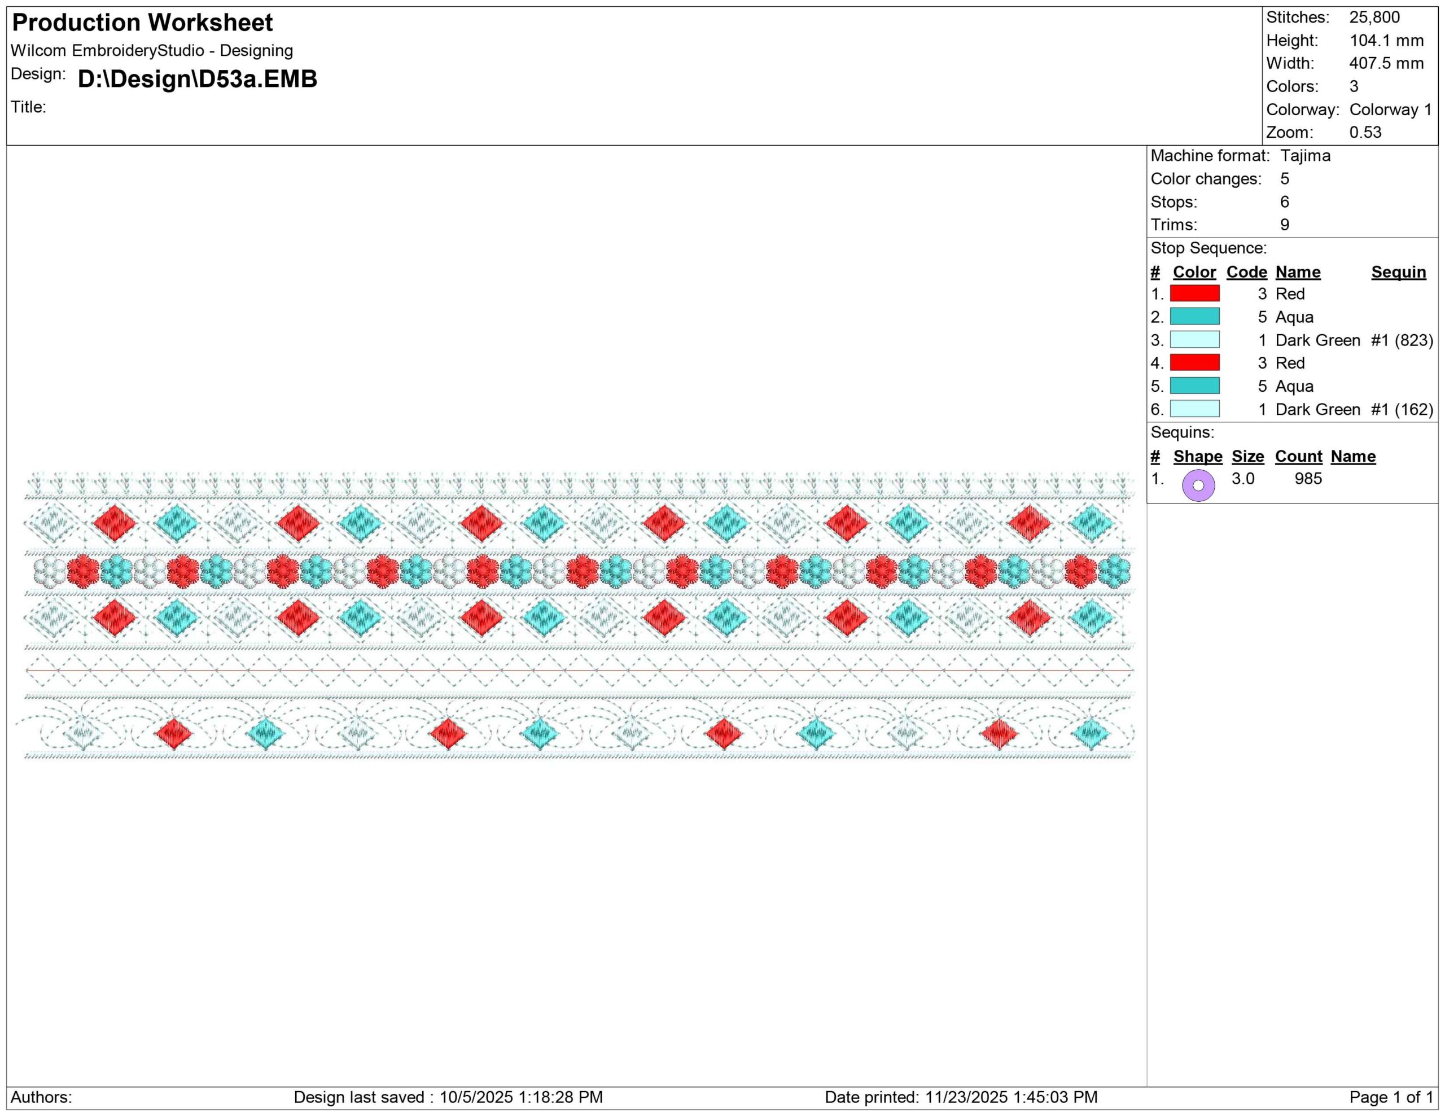Click the Page 1 of 1 label
The width and height of the screenshot is (1445, 1112).
click(x=1391, y=1097)
